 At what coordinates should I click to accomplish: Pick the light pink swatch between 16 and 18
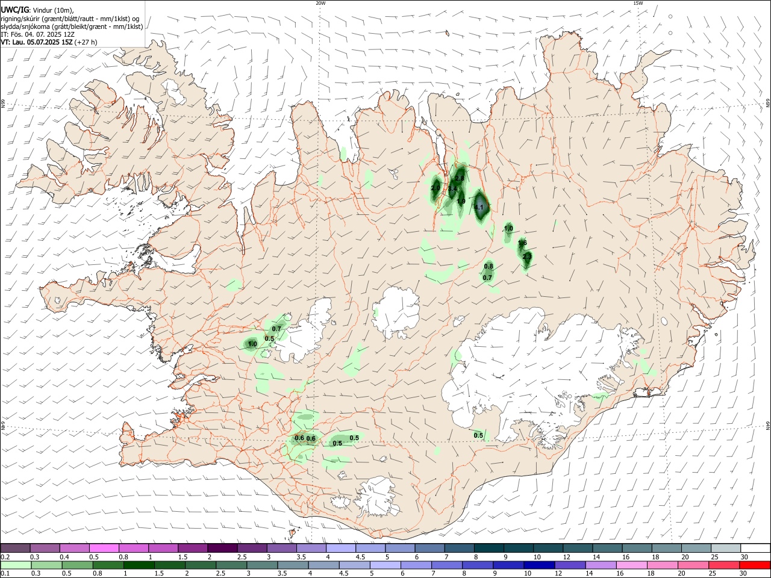click(x=632, y=565)
